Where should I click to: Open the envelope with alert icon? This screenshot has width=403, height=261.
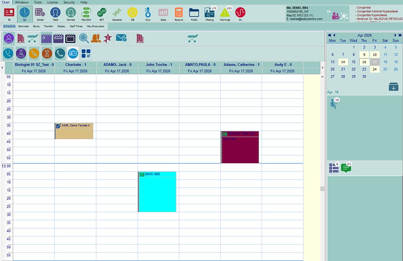click(x=121, y=38)
